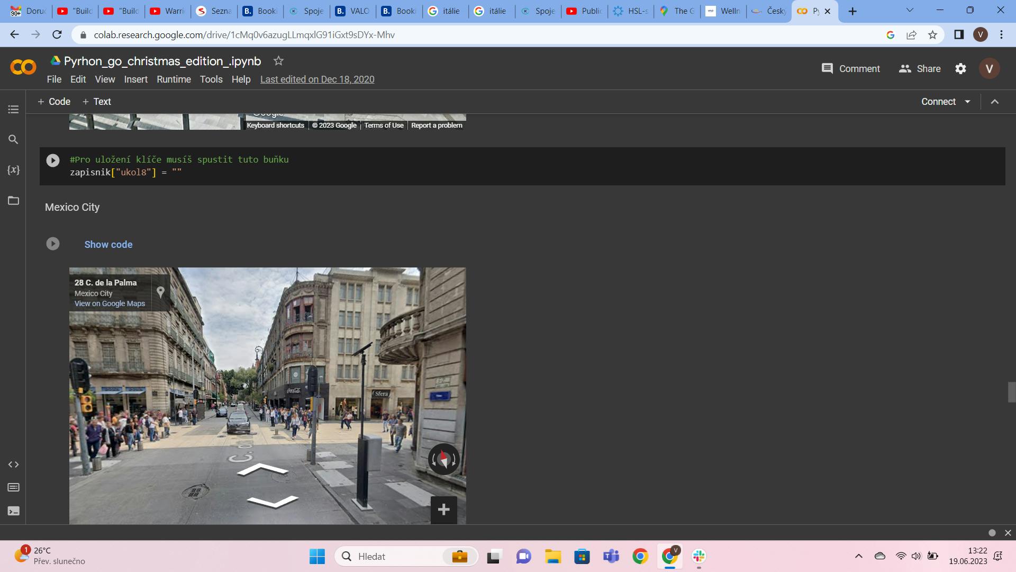Open the variables inspector panel
The height and width of the screenshot is (572, 1016).
tap(13, 170)
